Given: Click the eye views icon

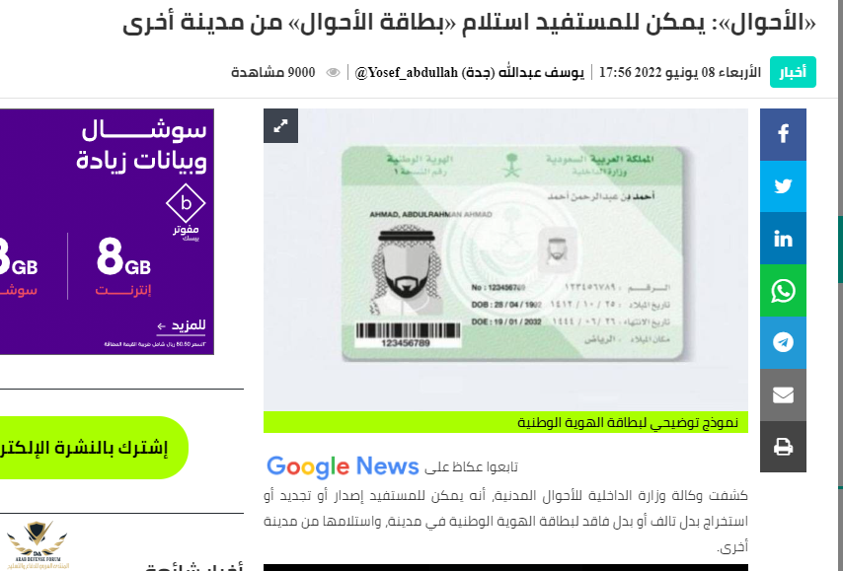Looking at the screenshot, I should tap(333, 73).
